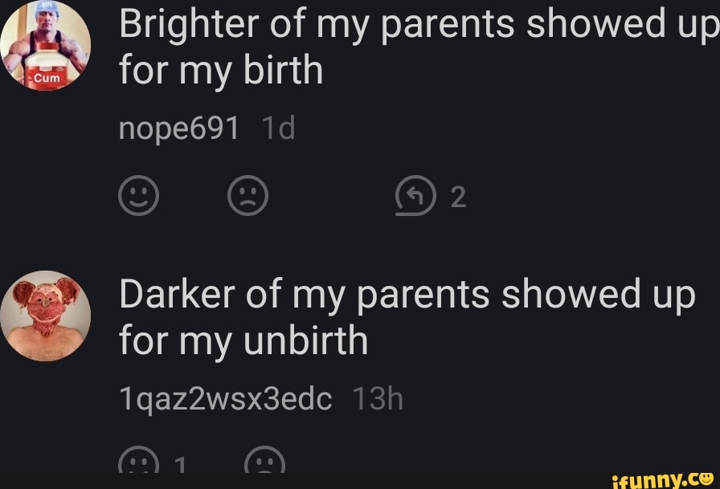Open 1qaz2wsx3edc's profile avatar
The width and height of the screenshot is (720, 489).
46,316
